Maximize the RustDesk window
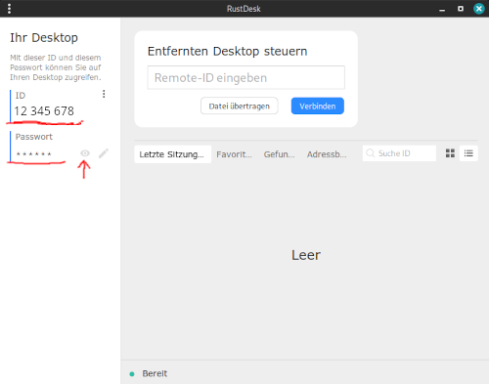The width and height of the screenshot is (489, 384). (461, 9)
